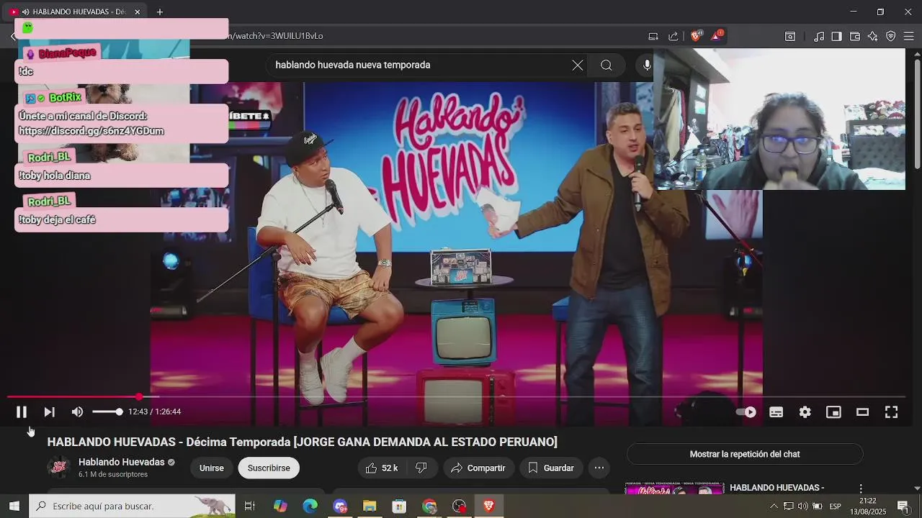The image size is (922, 518).
Task: Open options menu of recommended video
Action: point(861,489)
